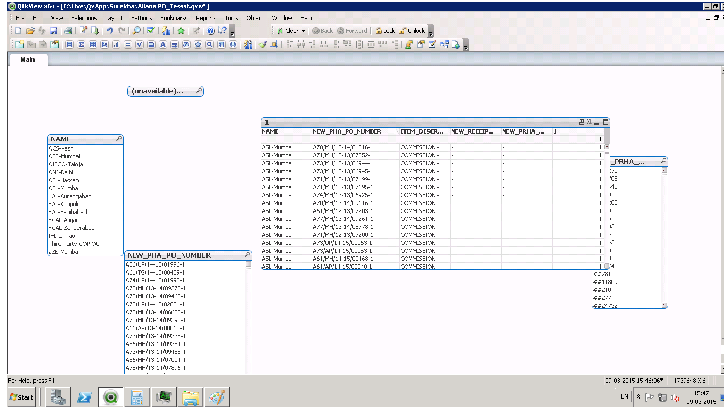724x407 pixels.
Task: Open the (unavailable) search dropdown box
Action: click(165, 91)
